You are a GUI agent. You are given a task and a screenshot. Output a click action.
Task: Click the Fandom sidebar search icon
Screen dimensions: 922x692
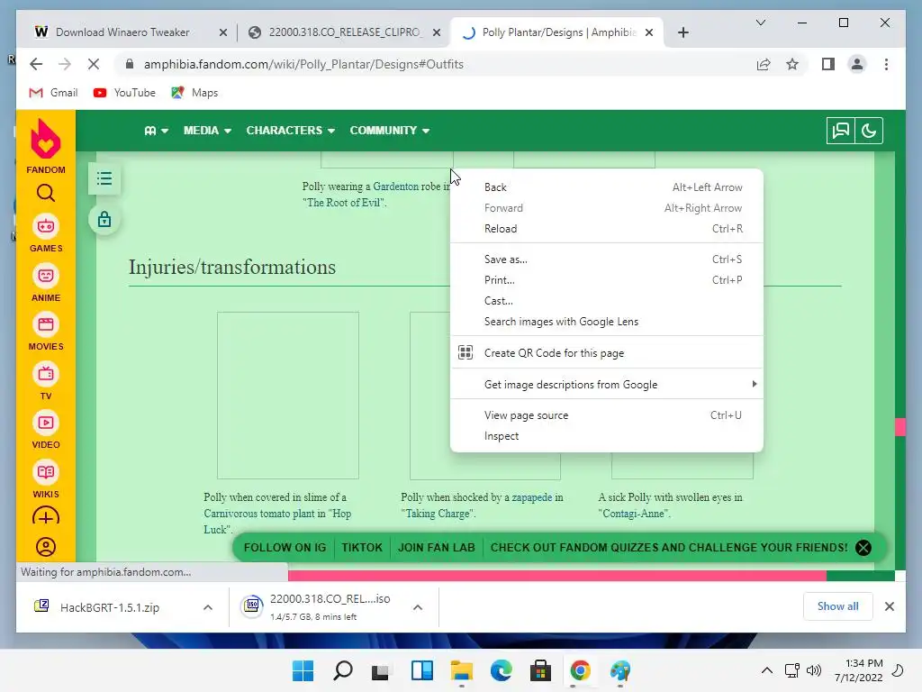pos(45,193)
